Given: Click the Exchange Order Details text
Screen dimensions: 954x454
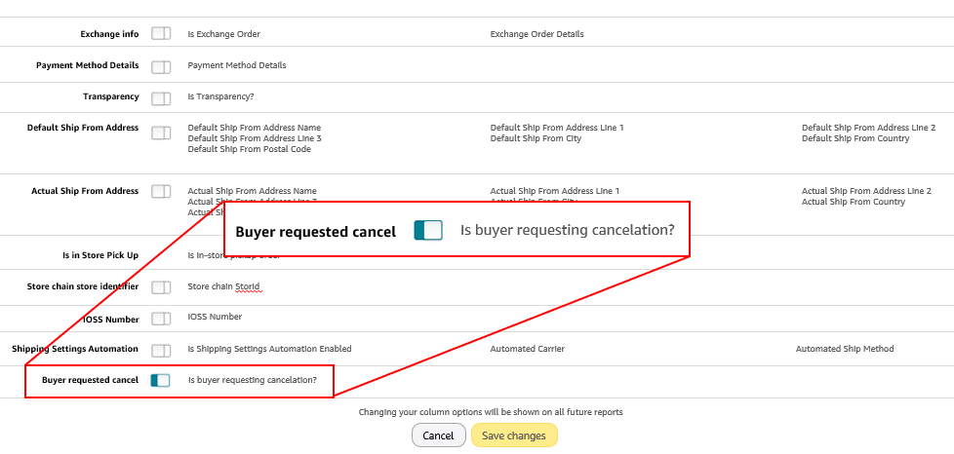Looking at the screenshot, I should coord(537,34).
